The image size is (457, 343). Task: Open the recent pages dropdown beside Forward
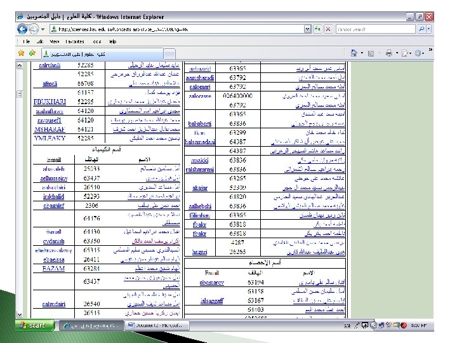[43, 29]
